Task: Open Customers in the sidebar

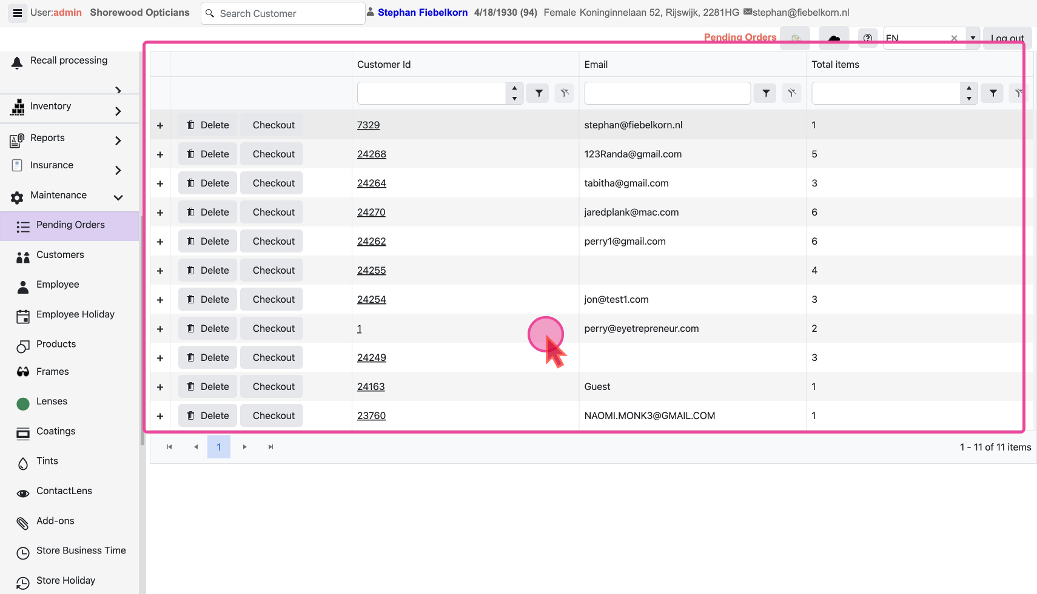Action: click(60, 255)
